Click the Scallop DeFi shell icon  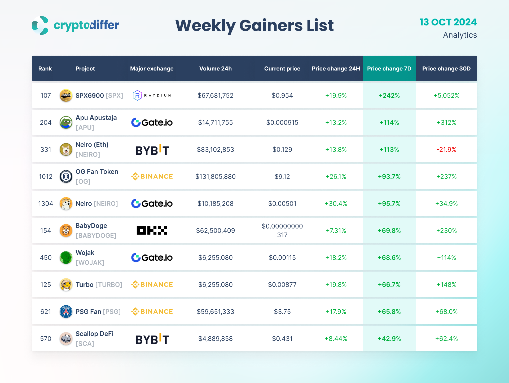click(x=66, y=339)
